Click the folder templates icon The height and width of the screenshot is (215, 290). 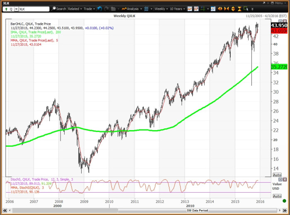point(114,9)
